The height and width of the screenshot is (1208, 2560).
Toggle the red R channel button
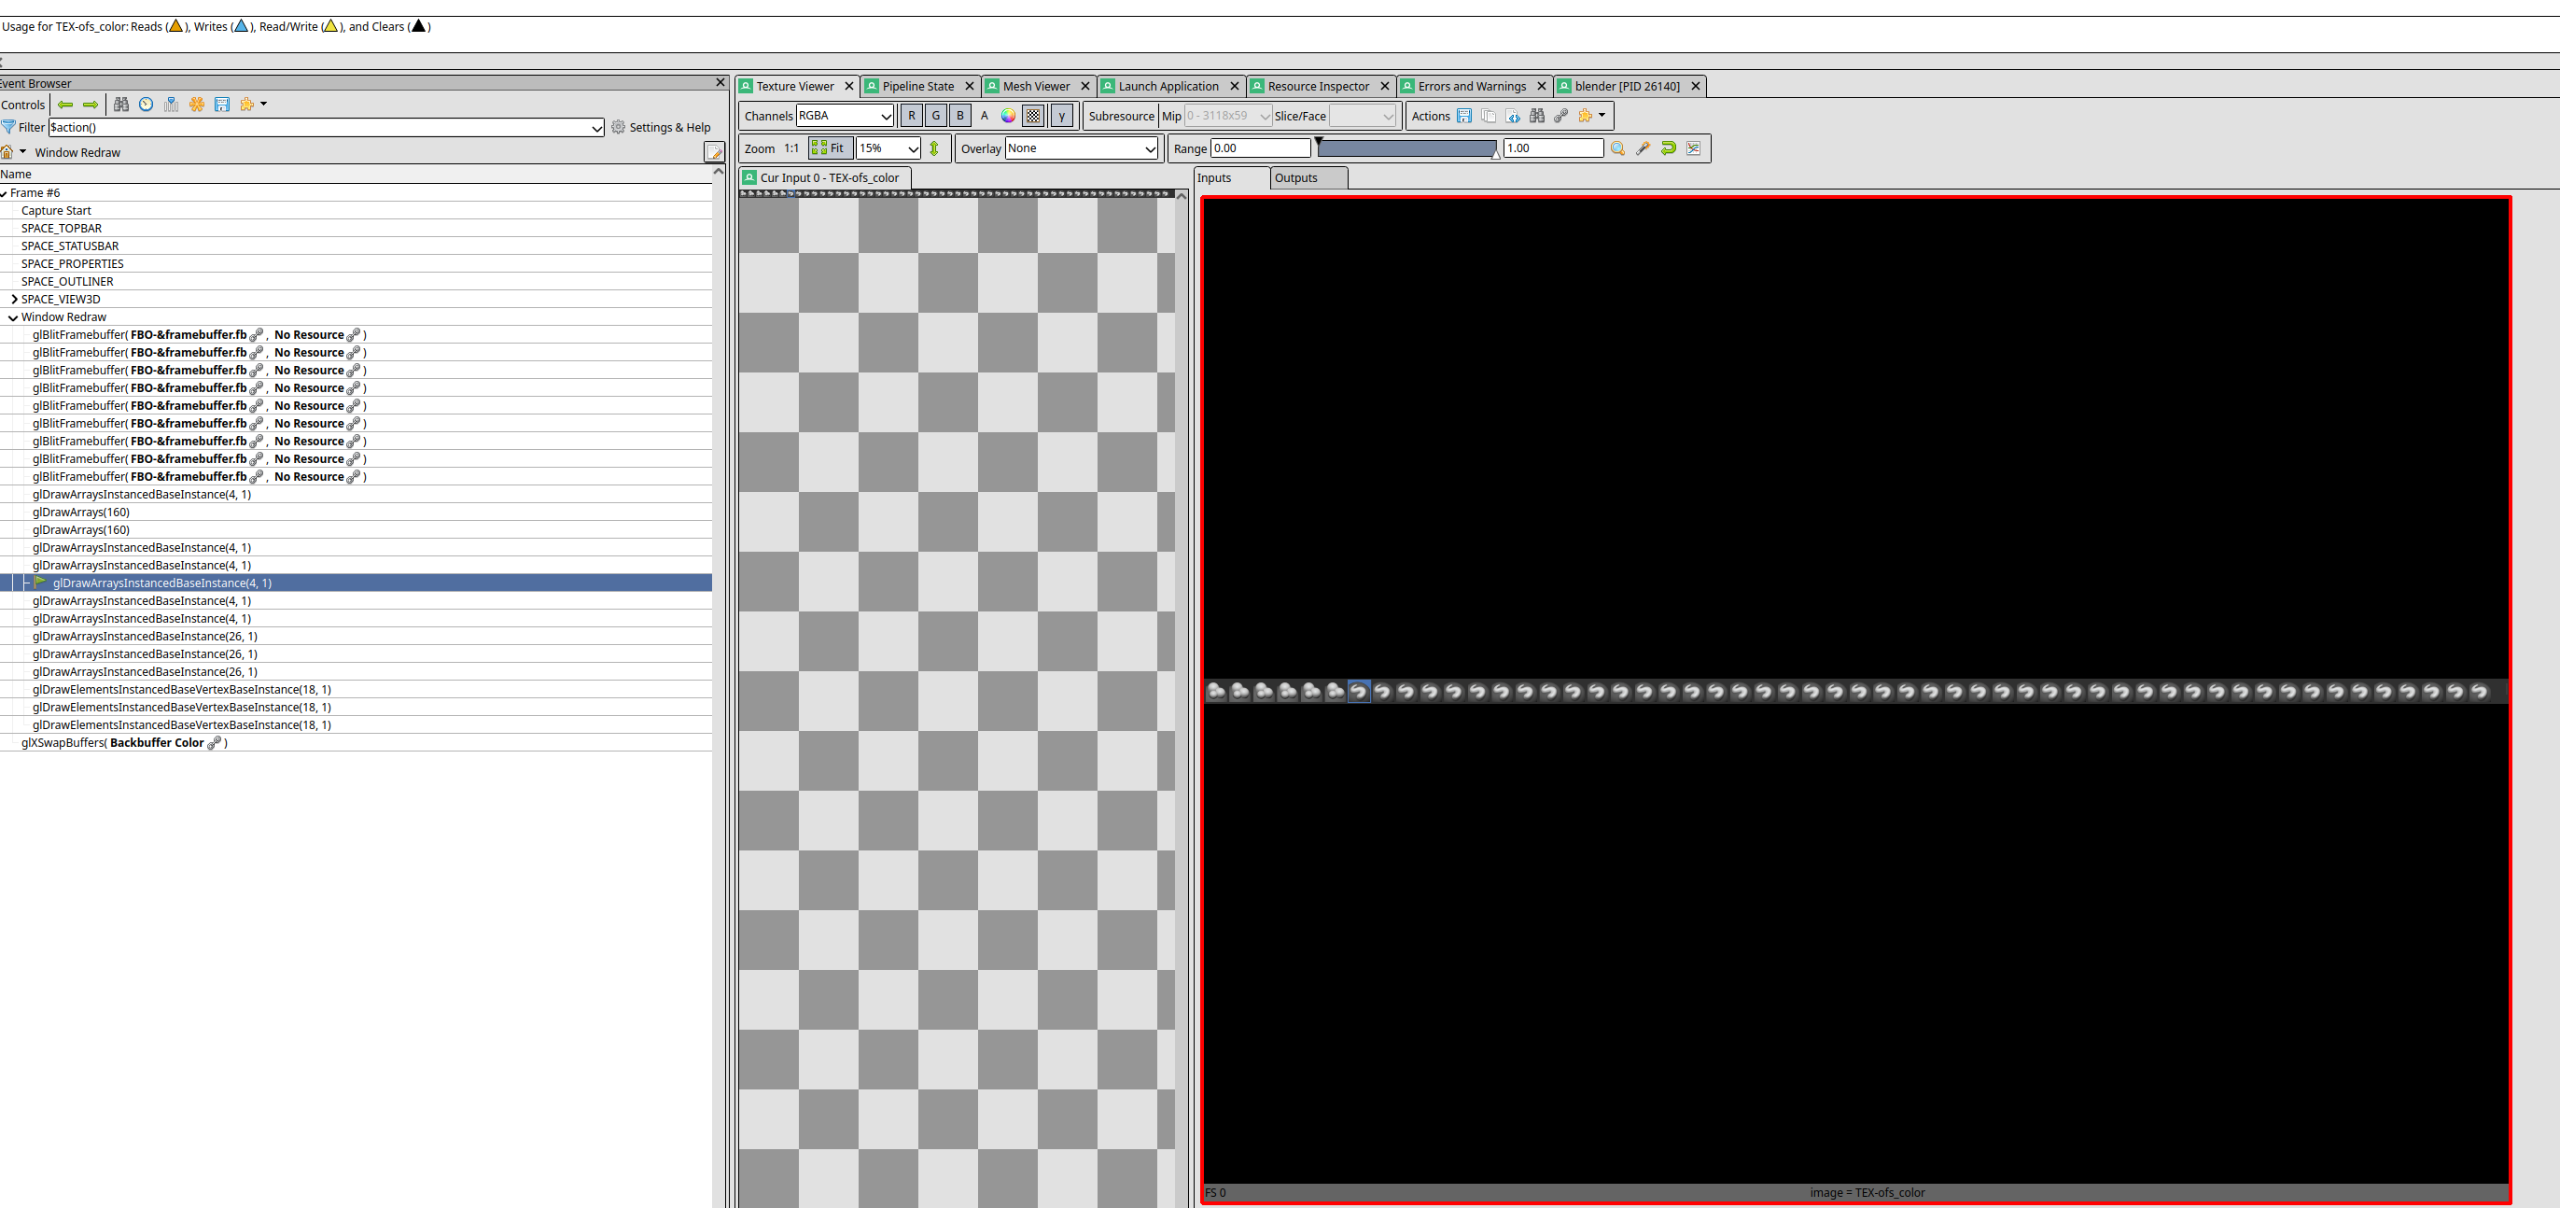pyautogui.click(x=911, y=117)
